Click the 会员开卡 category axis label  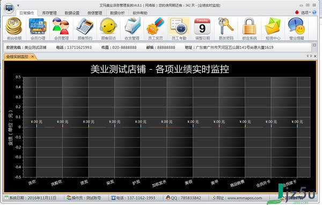[264, 183]
